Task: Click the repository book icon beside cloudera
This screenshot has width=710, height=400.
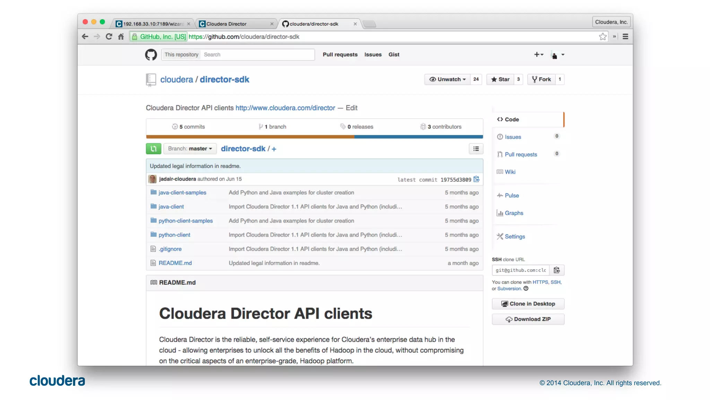Action: click(x=151, y=80)
